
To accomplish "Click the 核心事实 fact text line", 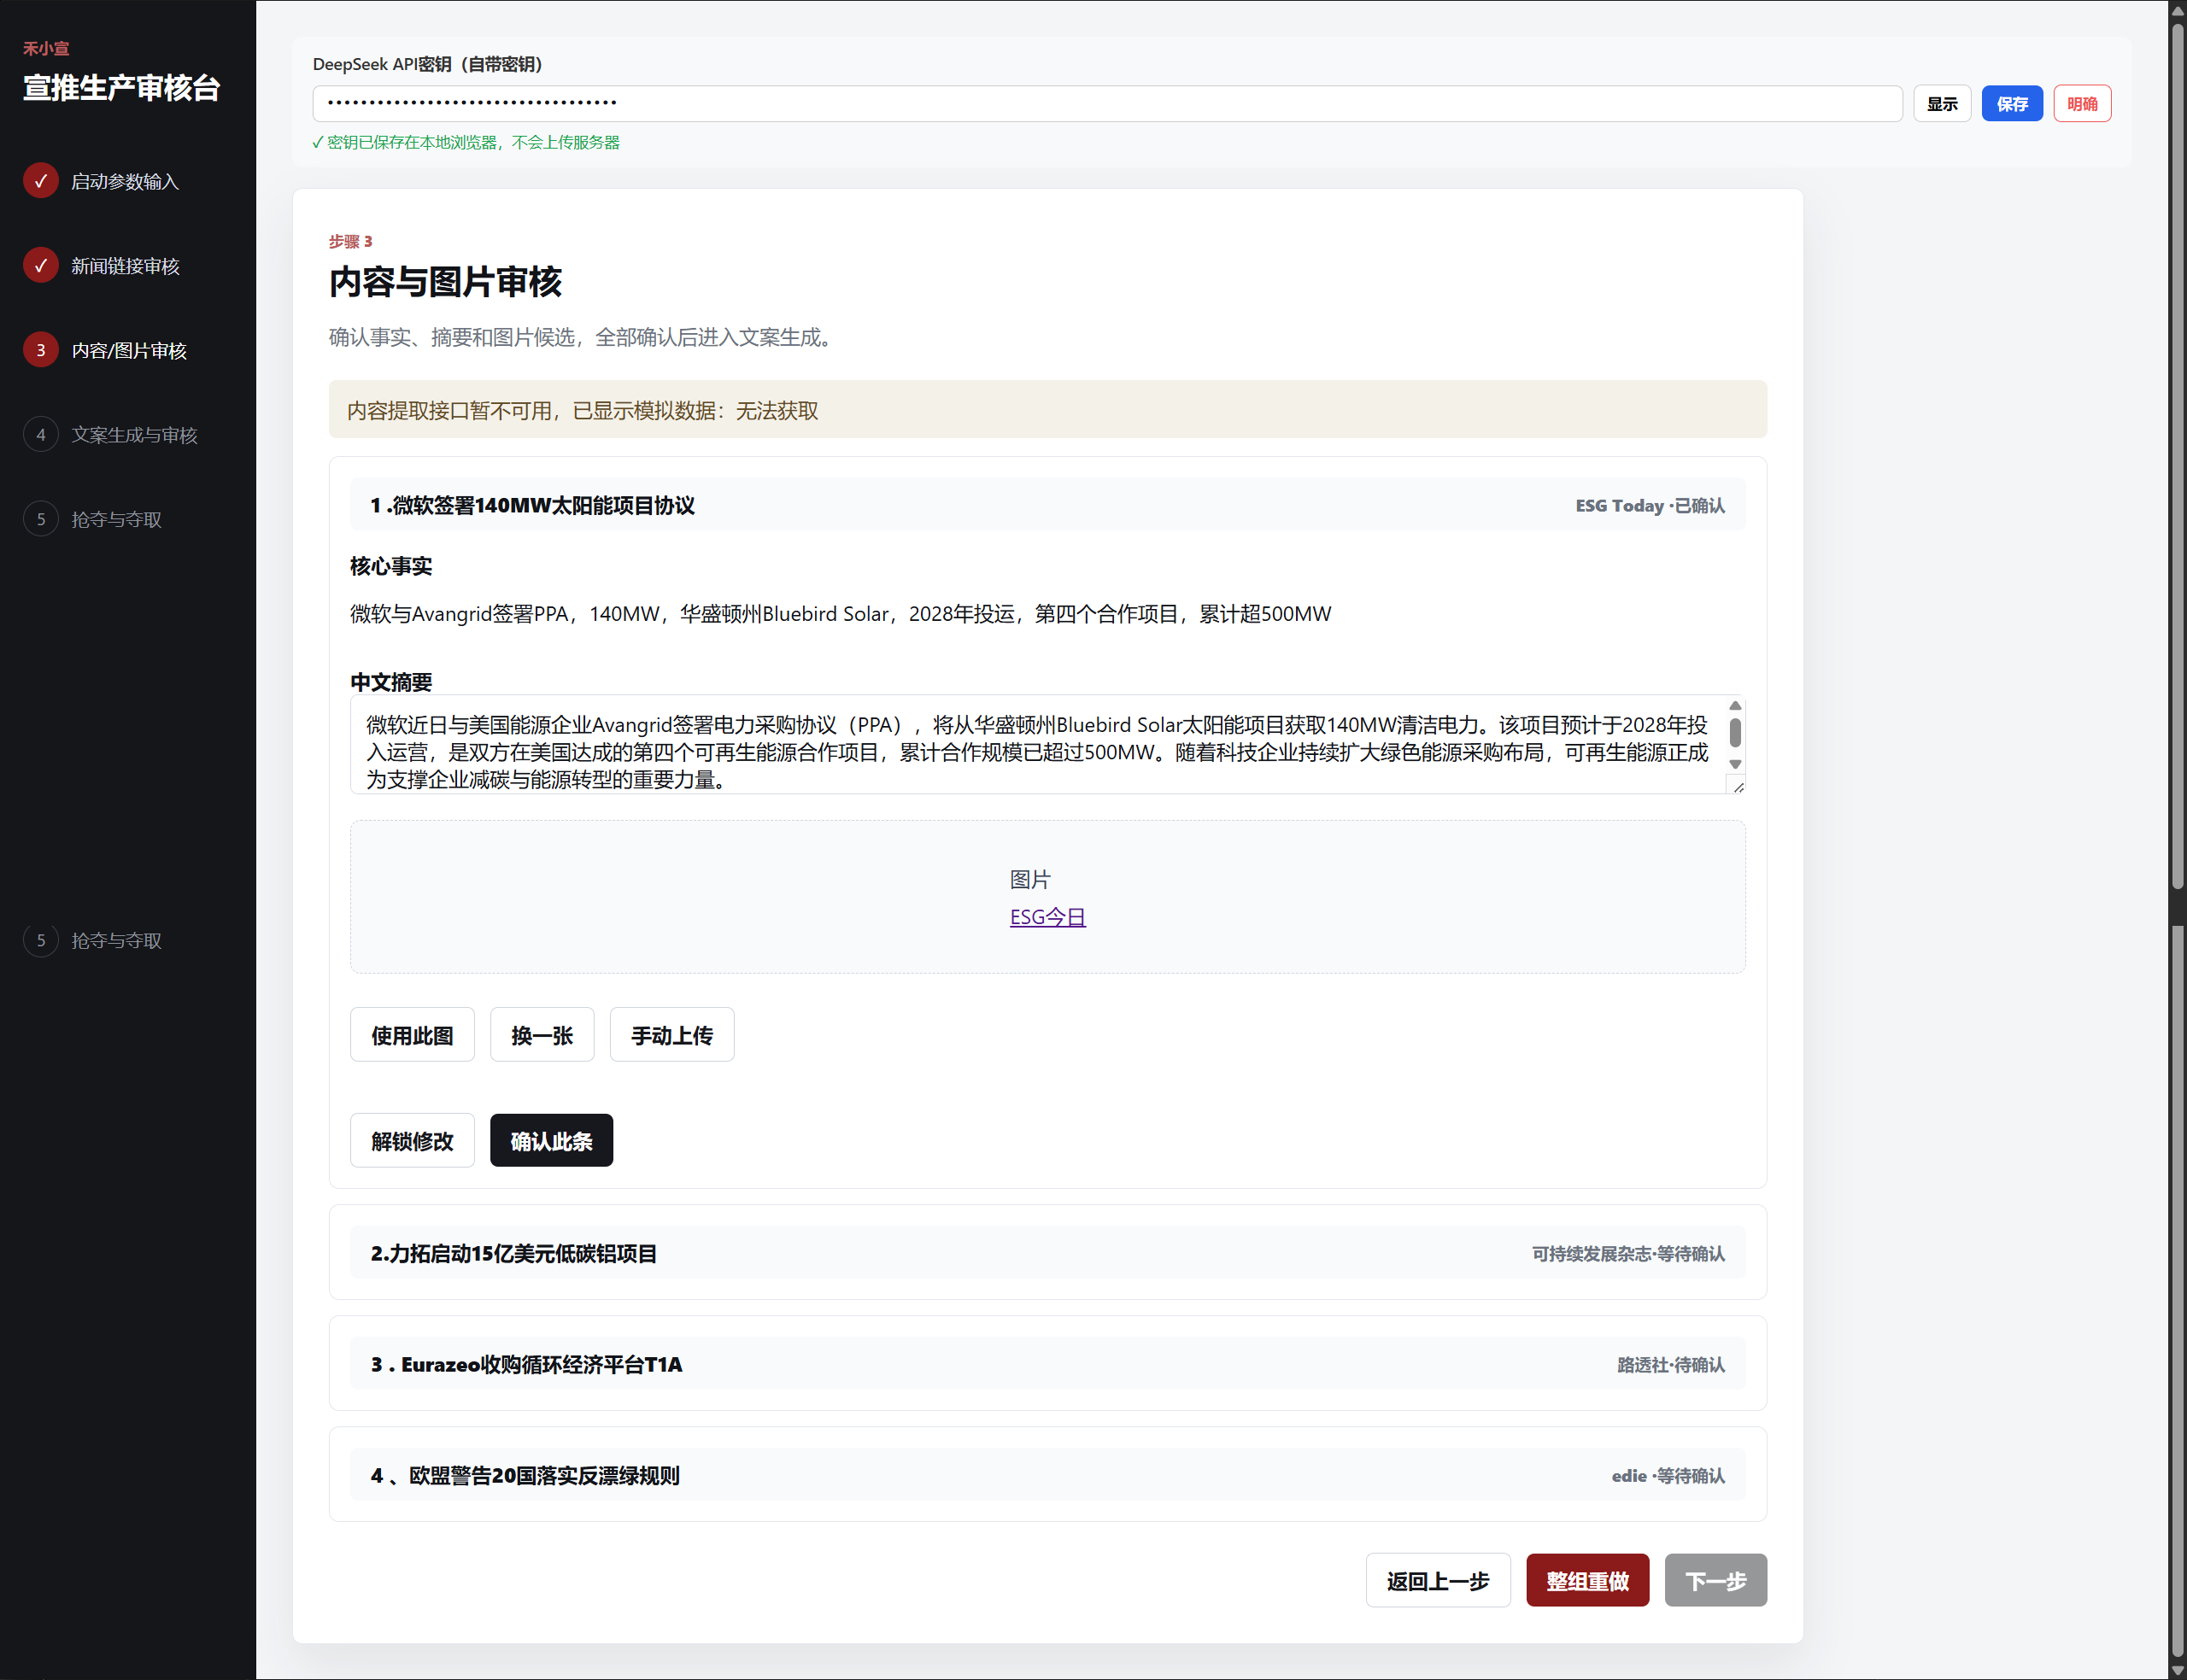I will (x=840, y=614).
